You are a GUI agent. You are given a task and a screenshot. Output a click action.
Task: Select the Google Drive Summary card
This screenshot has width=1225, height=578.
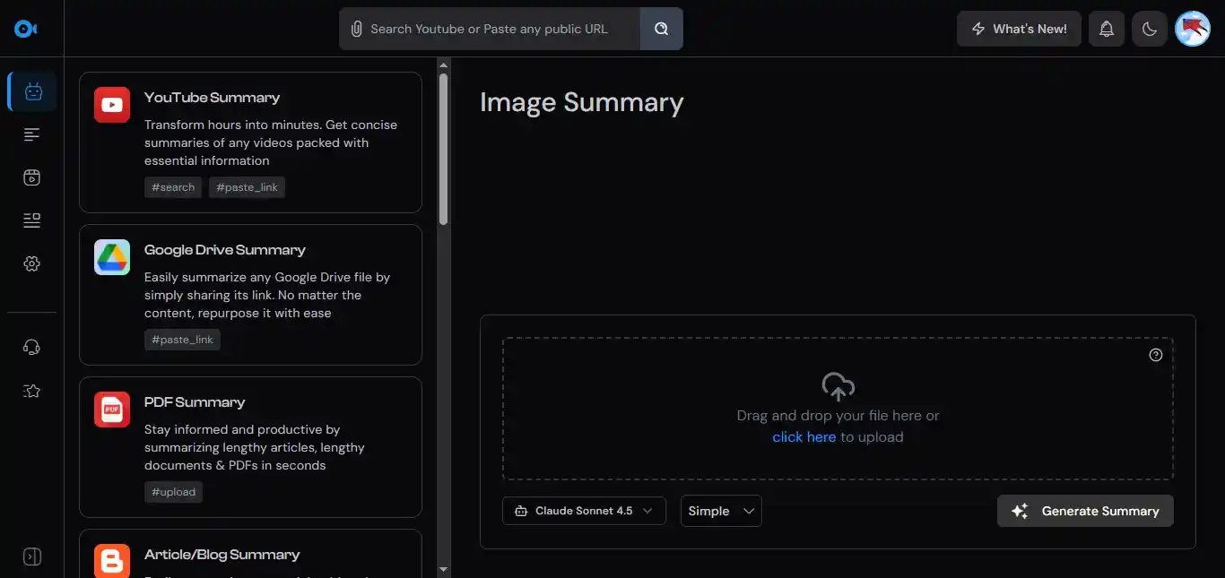[x=250, y=294]
